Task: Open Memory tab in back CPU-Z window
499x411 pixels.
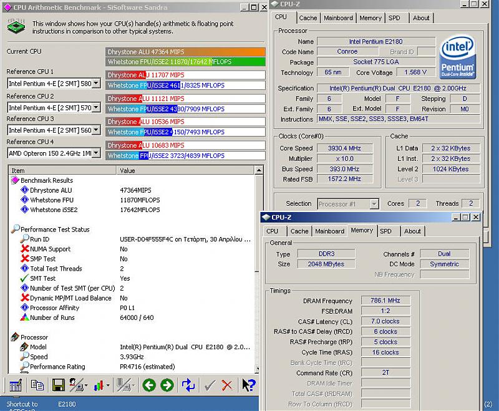Action: 371,18
